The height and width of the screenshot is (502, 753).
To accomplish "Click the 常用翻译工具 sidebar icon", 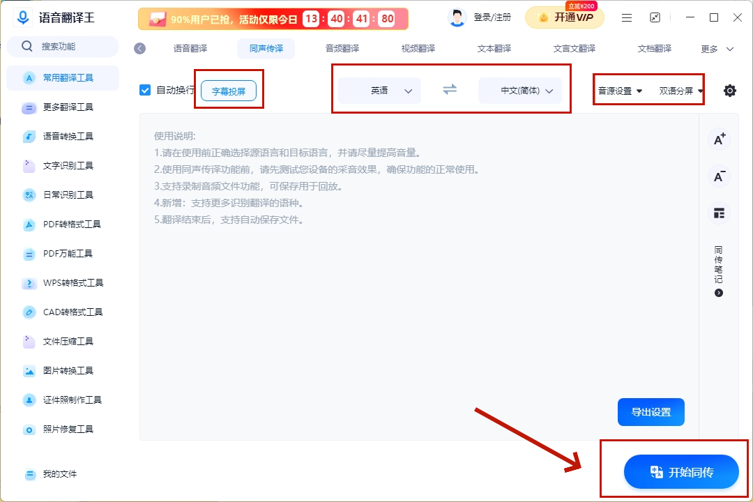I will point(29,78).
